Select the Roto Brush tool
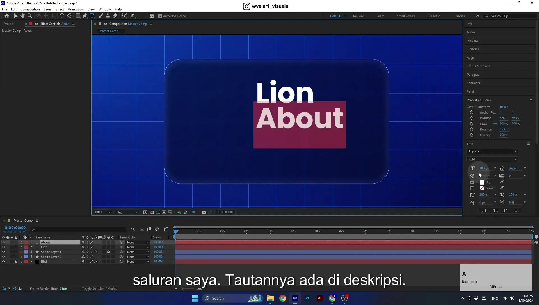 tap(124, 16)
